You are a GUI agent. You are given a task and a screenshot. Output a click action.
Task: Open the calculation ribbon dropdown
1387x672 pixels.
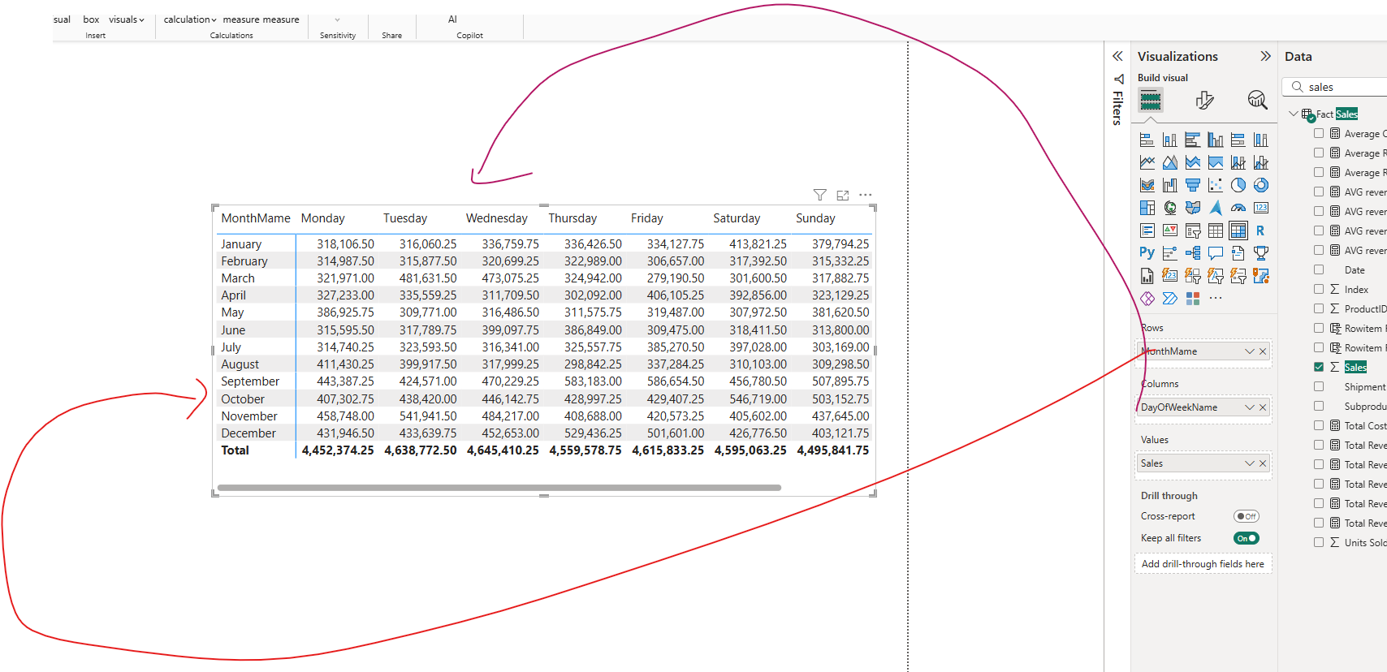point(190,19)
